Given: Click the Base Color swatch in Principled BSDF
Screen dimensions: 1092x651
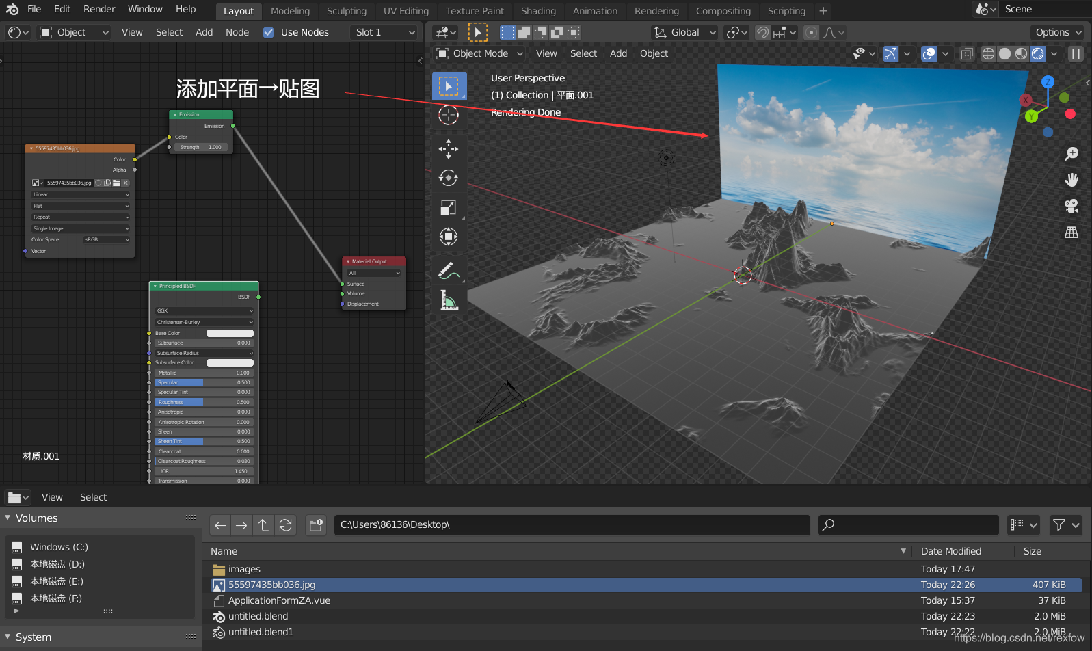Looking at the screenshot, I should coord(230,334).
